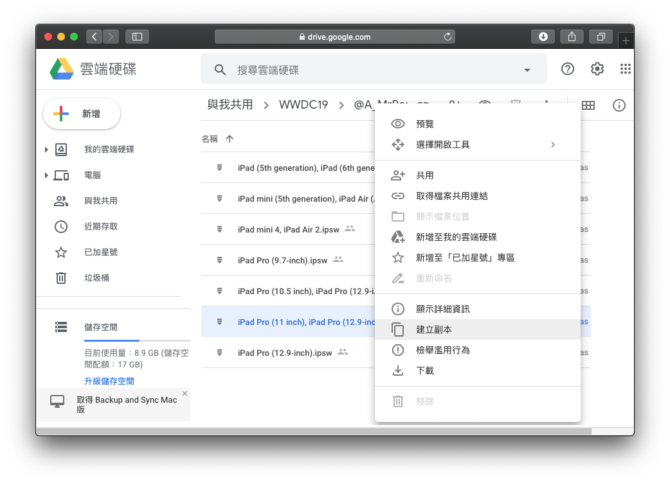This screenshot has height=483, width=670.
Task: Choose 顯示詳細資訊 from menu
Action: [x=477, y=309]
